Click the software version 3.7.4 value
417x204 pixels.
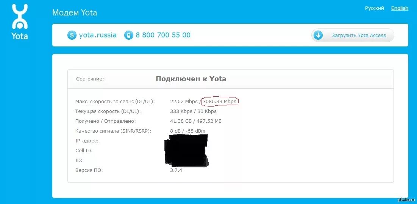pos(176,170)
